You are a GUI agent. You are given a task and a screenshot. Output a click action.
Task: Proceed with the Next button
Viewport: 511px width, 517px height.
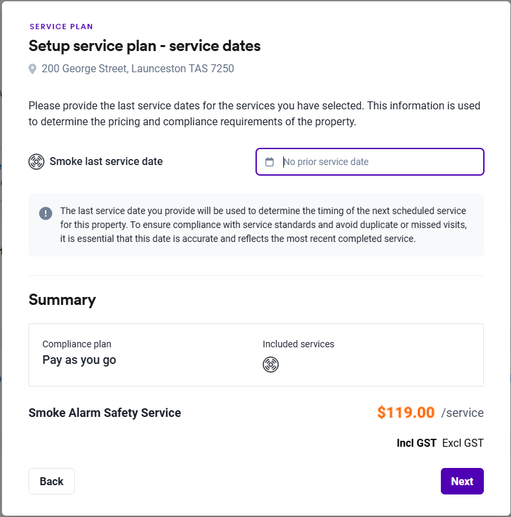pos(462,481)
